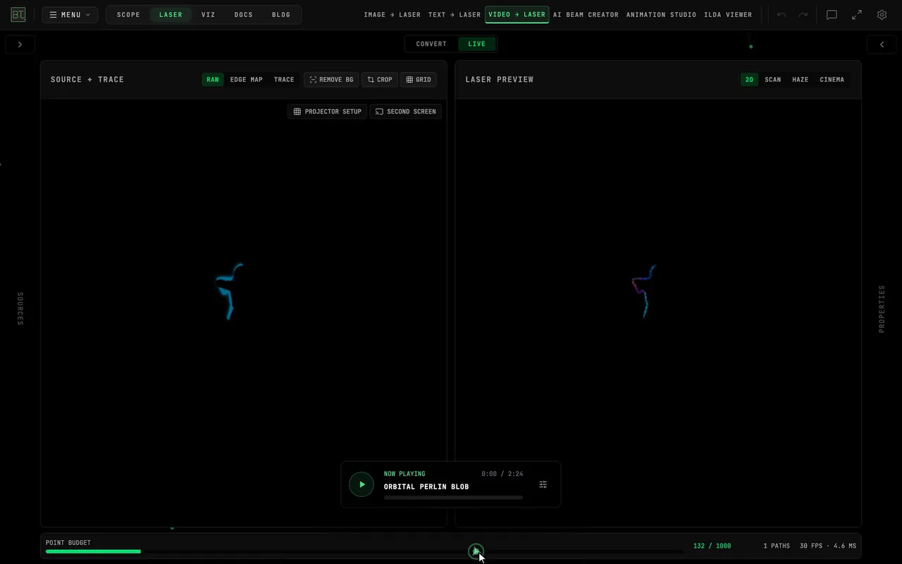Open the feedback chat icon

pos(832,15)
